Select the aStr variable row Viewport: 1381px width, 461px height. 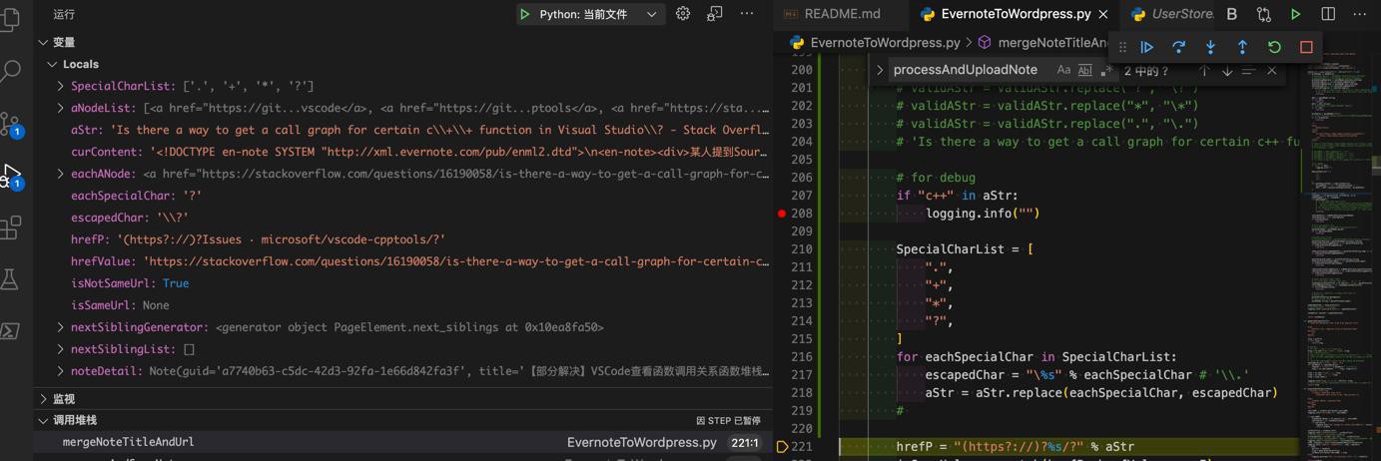click(403, 130)
